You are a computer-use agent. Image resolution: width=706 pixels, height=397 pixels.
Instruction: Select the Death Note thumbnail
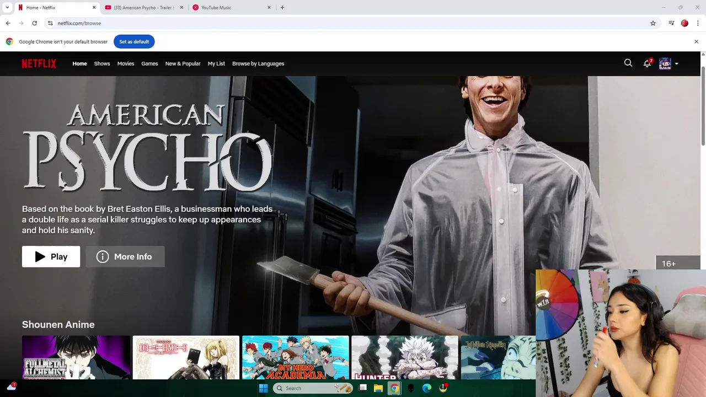point(186,357)
